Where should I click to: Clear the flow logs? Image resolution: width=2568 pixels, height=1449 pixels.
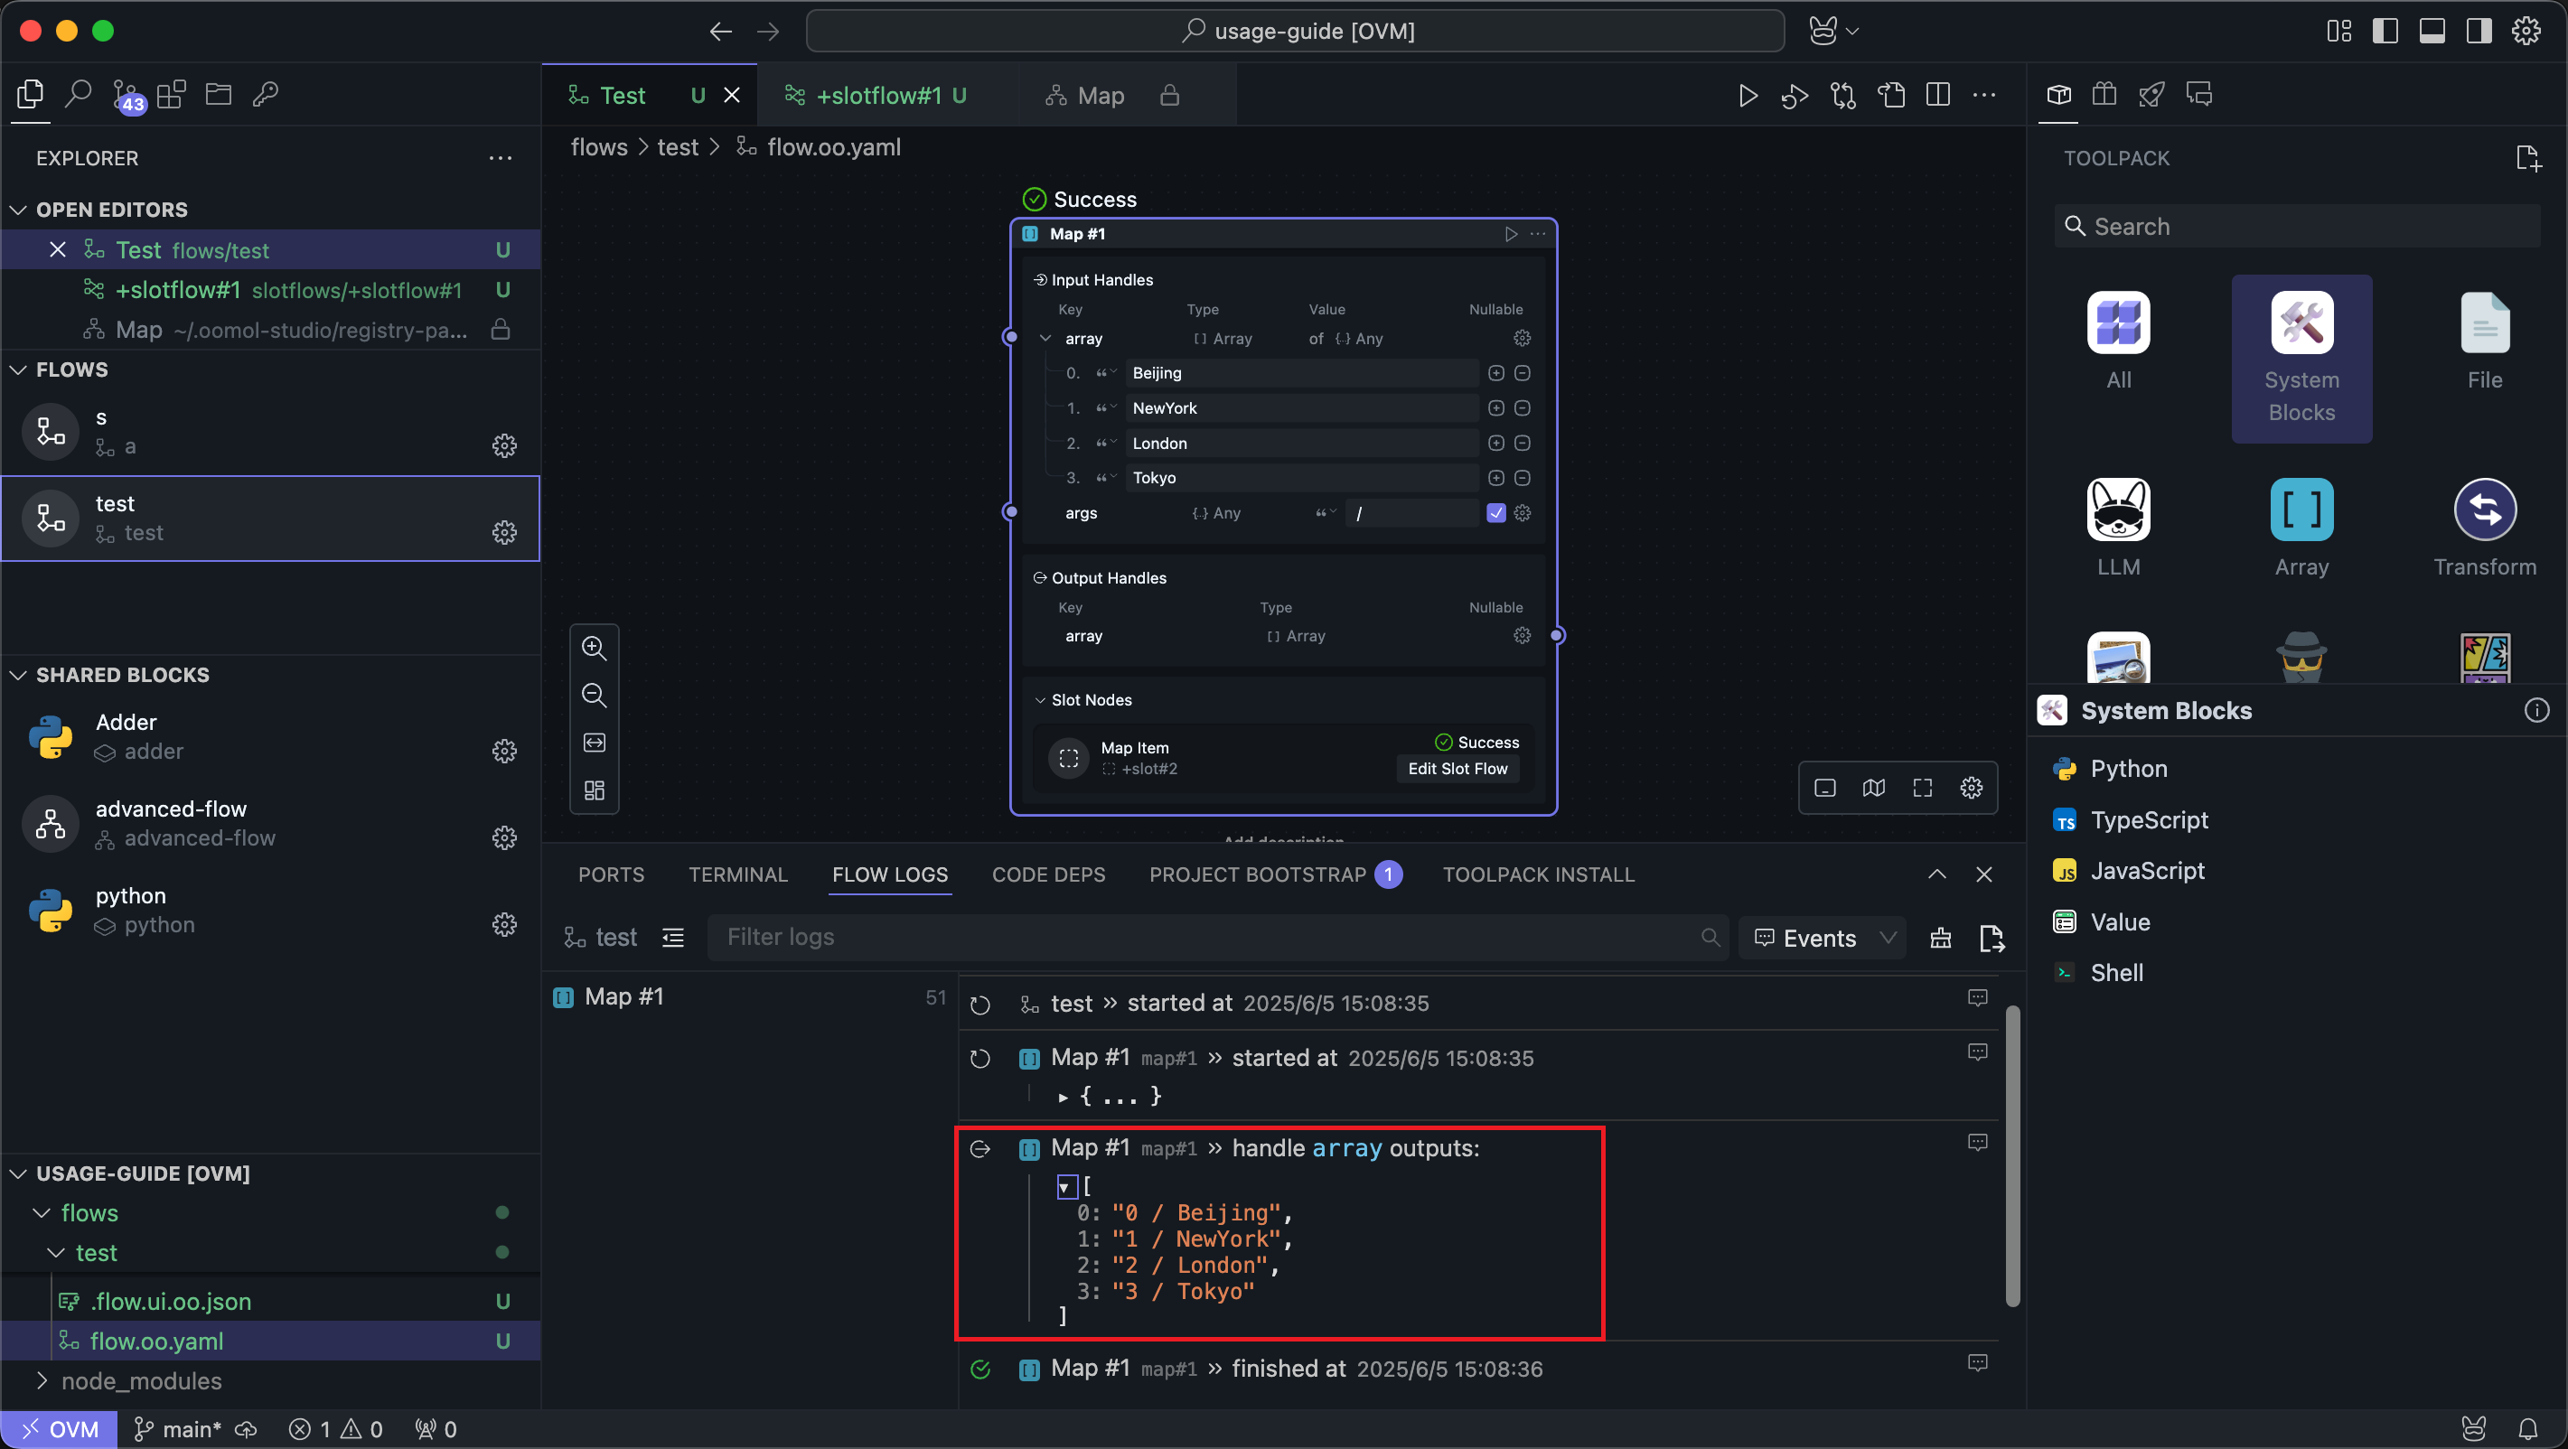pyautogui.click(x=1940, y=938)
